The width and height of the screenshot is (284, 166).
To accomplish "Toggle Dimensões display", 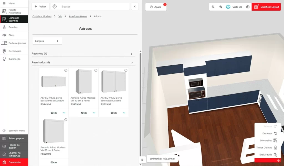I will [x=268, y=141].
